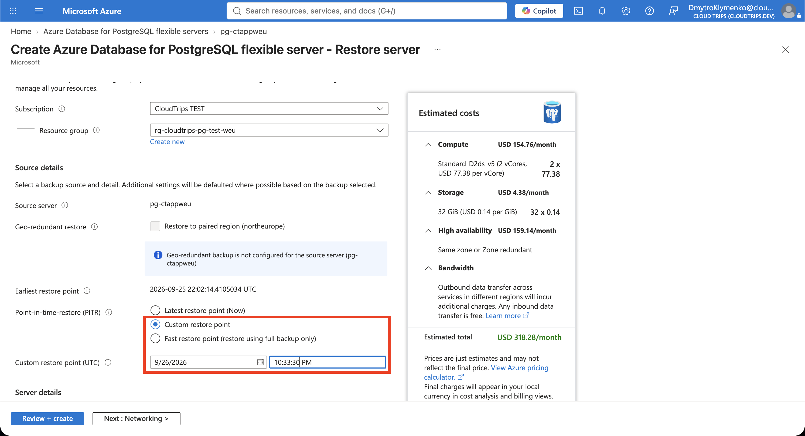Open the Subscription dropdown
This screenshot has height=436, width=805.
269,108
